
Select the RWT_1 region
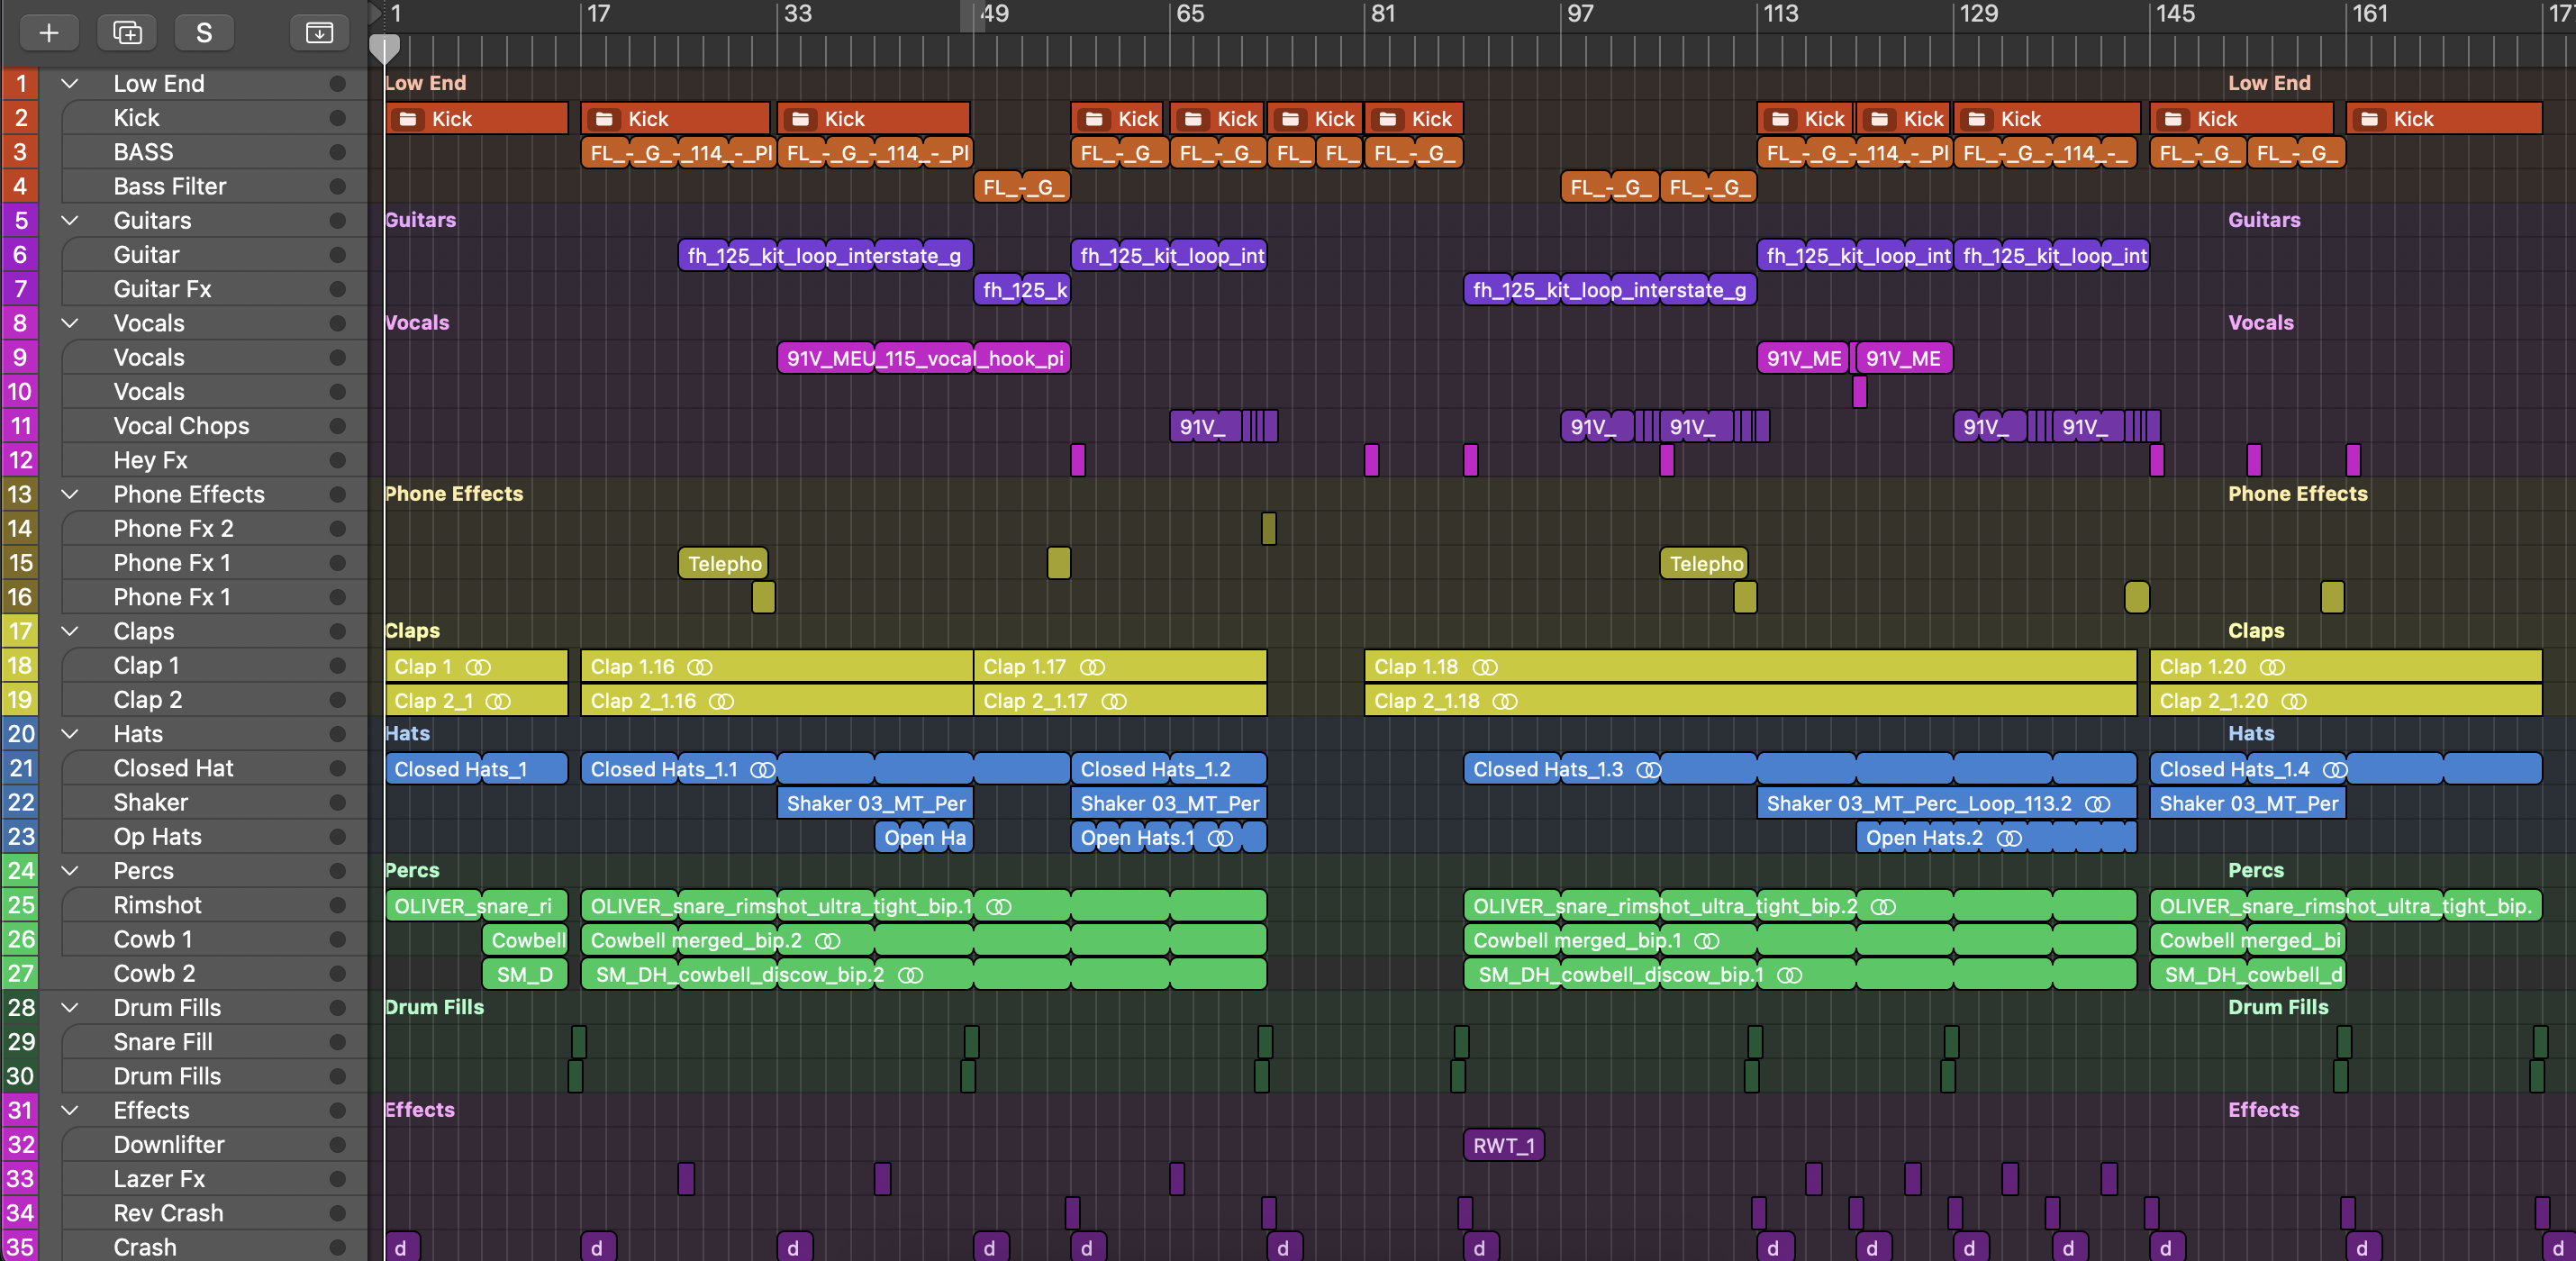coord(1503,1146)
